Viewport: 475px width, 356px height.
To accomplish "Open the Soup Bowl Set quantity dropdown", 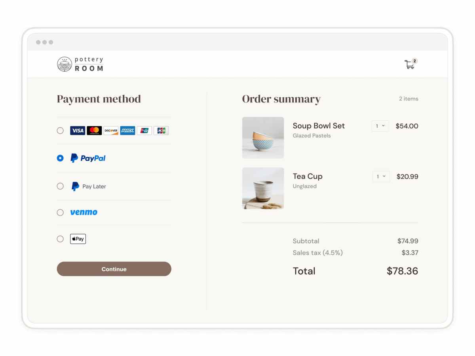I will pyautogui.click(x=380, y=126).
